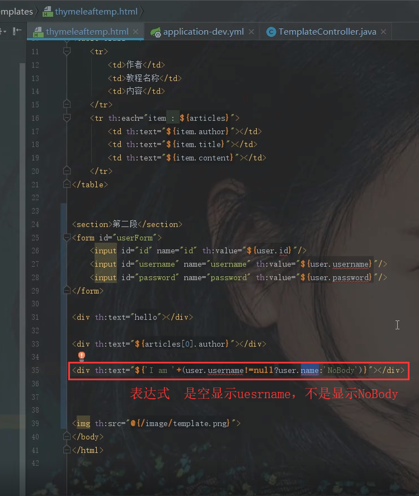The image size is (419, 496).
Task: Click '${item.content}' on line 19
Action: click(200, 158)
